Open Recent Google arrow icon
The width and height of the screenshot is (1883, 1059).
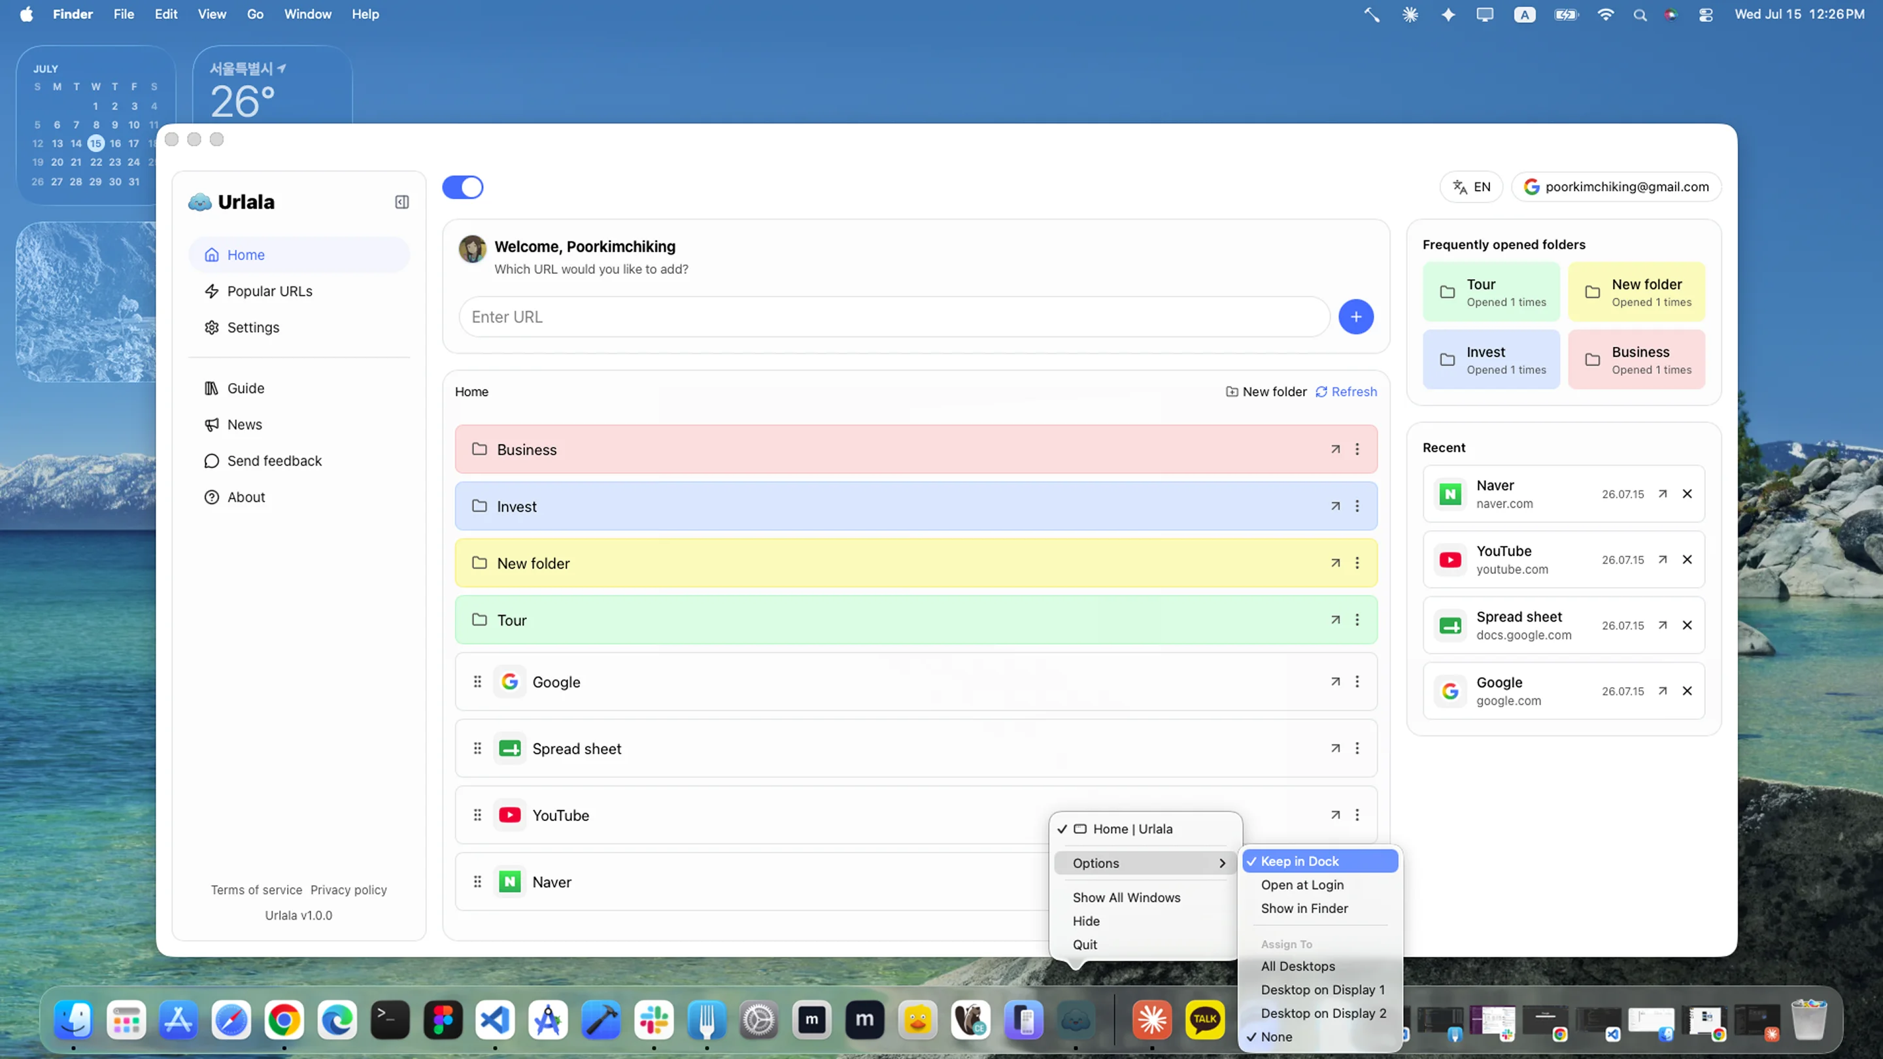pos(1662,692)
